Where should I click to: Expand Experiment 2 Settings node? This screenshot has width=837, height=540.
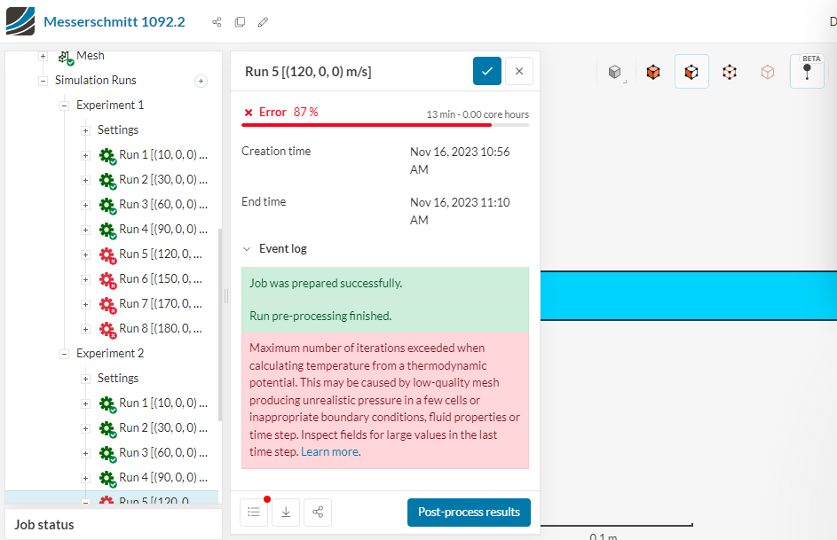pos(85,379)
